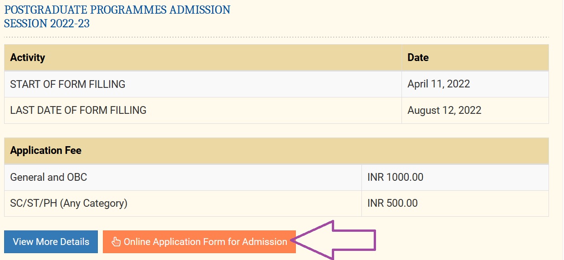Select the SC/ST/PH (Any Category) cell
This screenshot has width=564, height=260.
[183, 203]
